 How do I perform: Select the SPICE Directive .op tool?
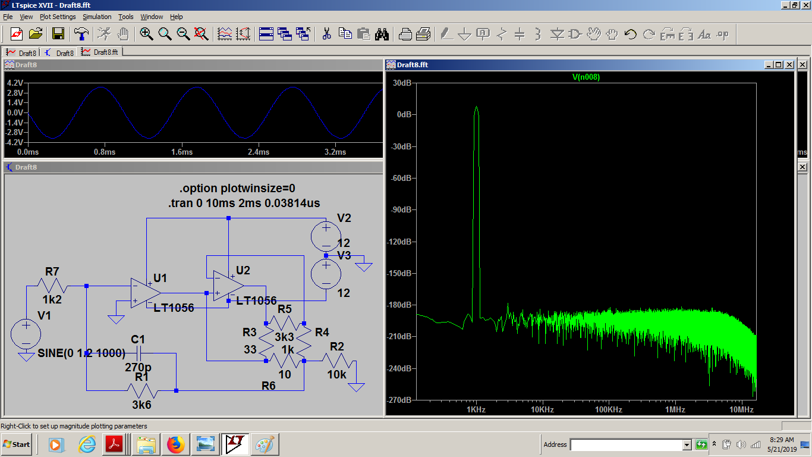[x=723, y=33]
